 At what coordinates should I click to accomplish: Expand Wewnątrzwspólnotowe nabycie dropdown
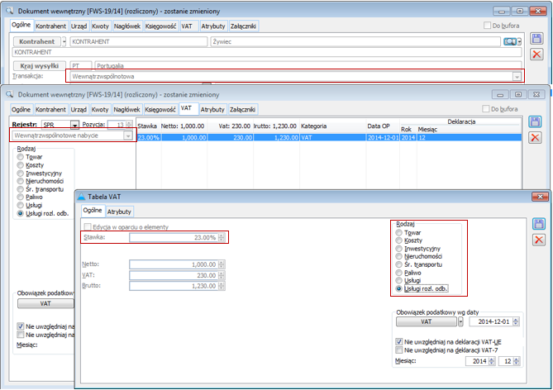tap(128, 136)
